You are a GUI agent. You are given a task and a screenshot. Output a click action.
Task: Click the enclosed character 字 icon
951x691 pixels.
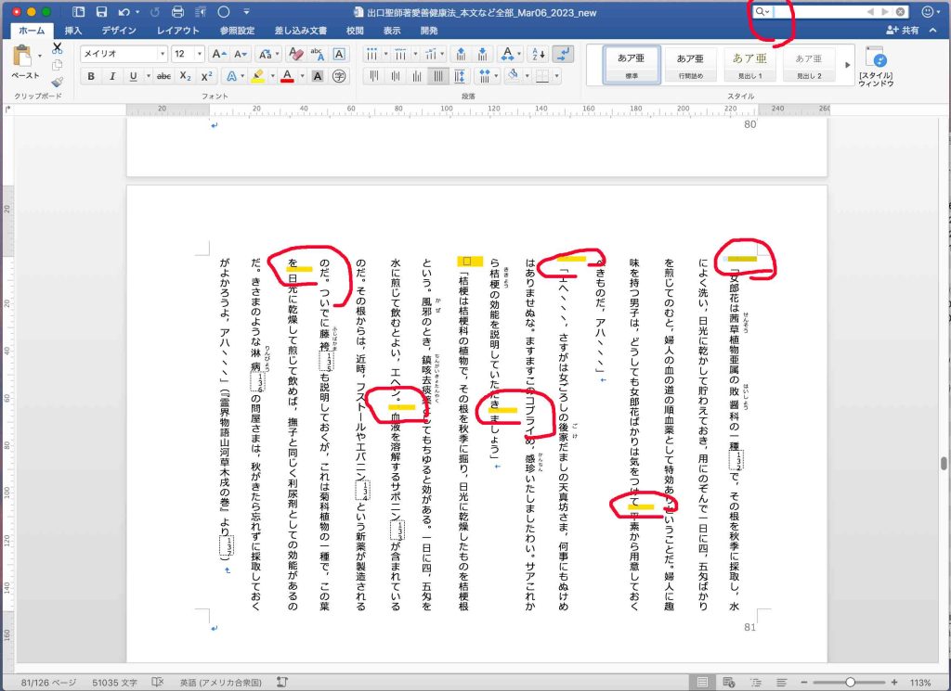coord(340,76)
